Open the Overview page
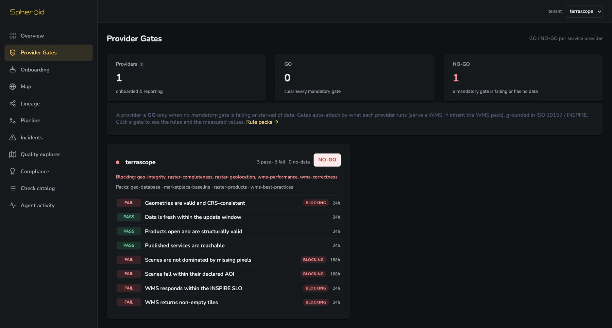Screen dimensions: 612x328 coord(49,36)
